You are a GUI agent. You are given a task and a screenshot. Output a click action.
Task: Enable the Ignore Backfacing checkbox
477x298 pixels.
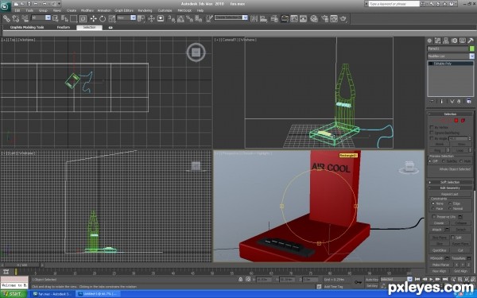(432, 133)
